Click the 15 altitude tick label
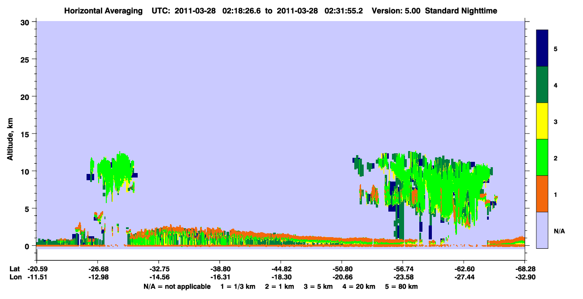The height and width of the screenshot is (299, 583). 26,134
